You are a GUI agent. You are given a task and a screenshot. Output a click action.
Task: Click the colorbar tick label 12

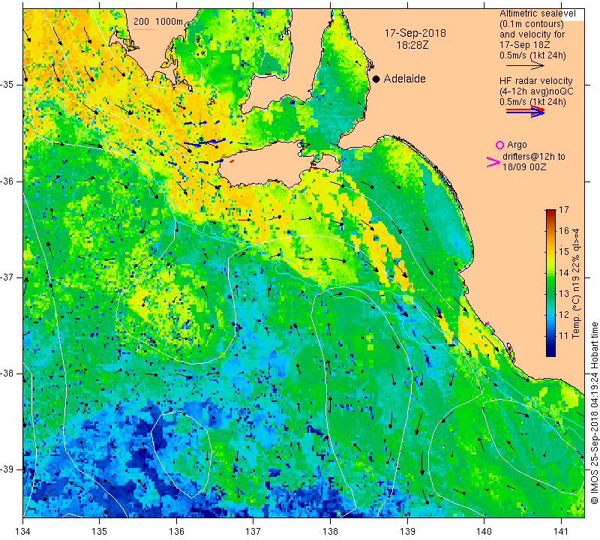tap(564, 315)
